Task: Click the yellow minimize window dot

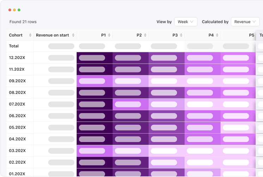Action: click(x=14, y=10)
